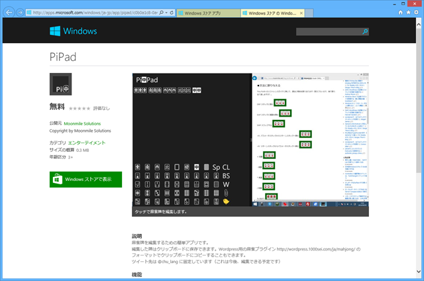Click the PiPad page heading

[63, 57]
